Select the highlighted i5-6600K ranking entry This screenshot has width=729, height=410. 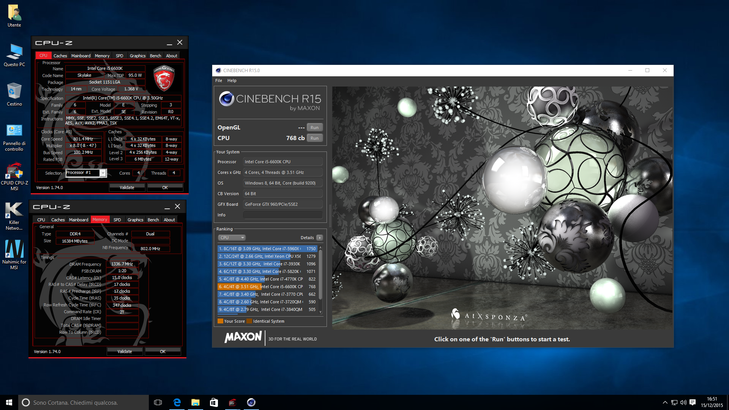click(267, 287)
